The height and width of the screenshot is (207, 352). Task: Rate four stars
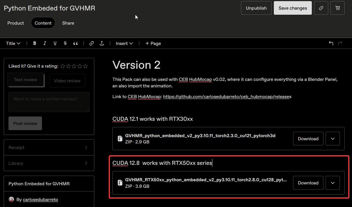(80, 66)
